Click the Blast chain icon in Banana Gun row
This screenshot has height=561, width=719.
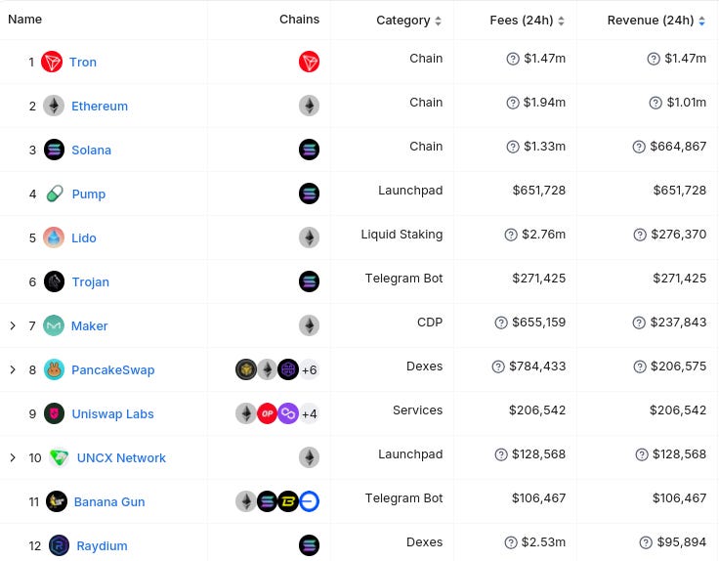(288, 501)
